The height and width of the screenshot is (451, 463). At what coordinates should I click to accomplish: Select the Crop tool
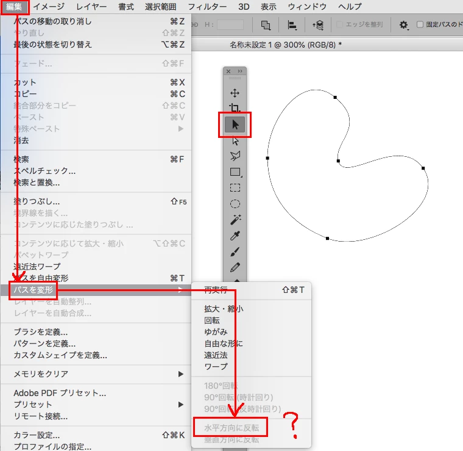tap(235, 107)
